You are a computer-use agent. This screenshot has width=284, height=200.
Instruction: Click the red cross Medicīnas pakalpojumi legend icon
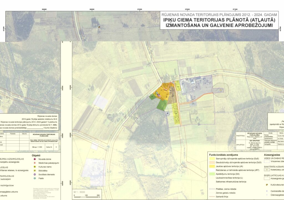coord(35,163)
